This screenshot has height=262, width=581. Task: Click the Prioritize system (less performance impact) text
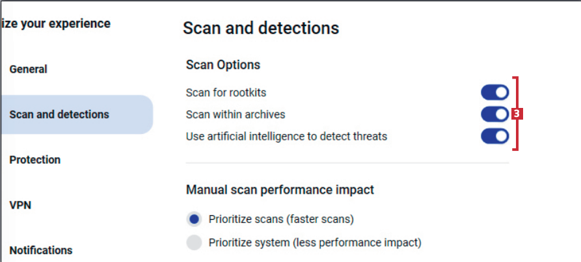click(315, 242)
